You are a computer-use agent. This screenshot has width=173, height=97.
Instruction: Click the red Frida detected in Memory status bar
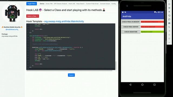click(152, 22)
